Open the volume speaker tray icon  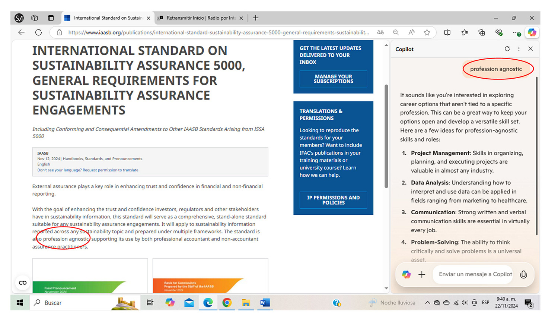(x=465, y=303)
